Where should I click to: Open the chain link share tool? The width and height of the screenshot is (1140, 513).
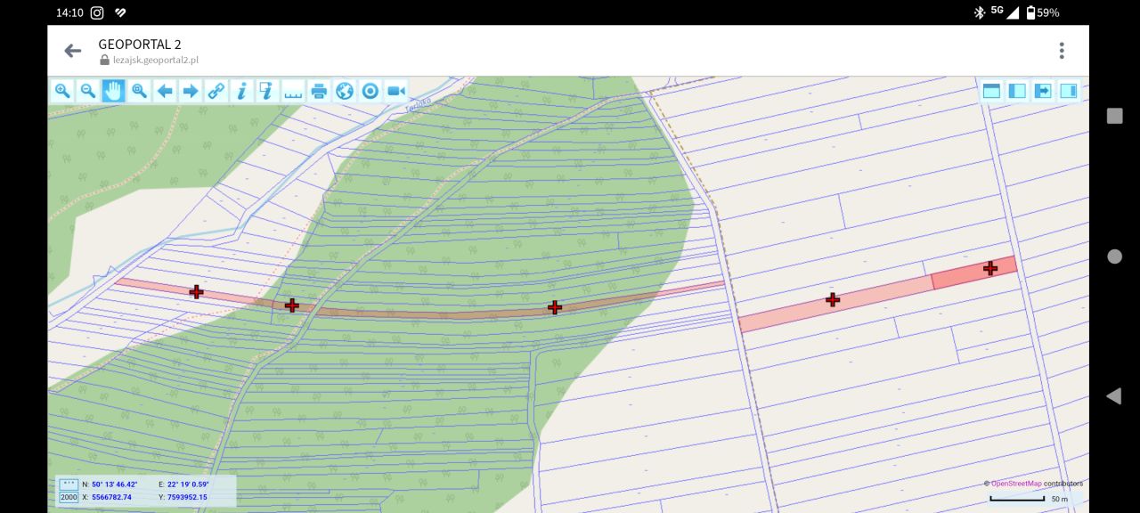216,91
